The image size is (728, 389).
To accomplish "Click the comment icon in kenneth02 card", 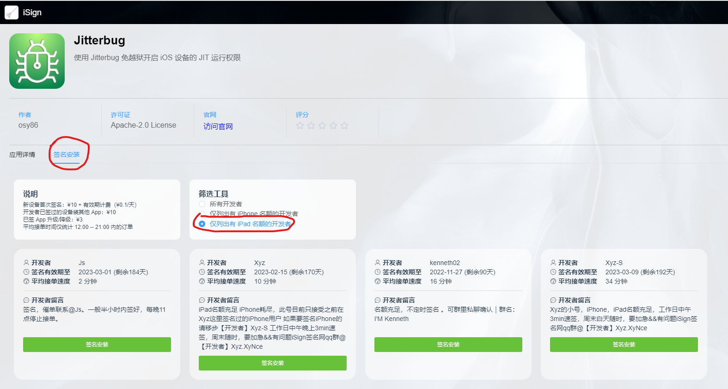I will [378, 300].
